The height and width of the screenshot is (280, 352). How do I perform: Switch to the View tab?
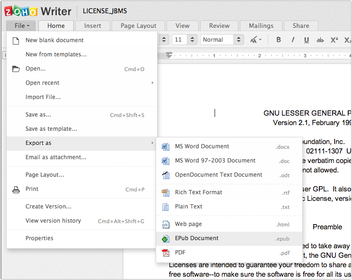coord(183,26)
